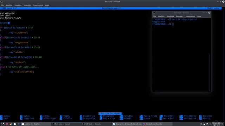Image resolution: width=225 pixels, height=126 pixels.
Task: Switch to the SimpleScreenRecorder taskbar entry
Action: tap(157, 124)
